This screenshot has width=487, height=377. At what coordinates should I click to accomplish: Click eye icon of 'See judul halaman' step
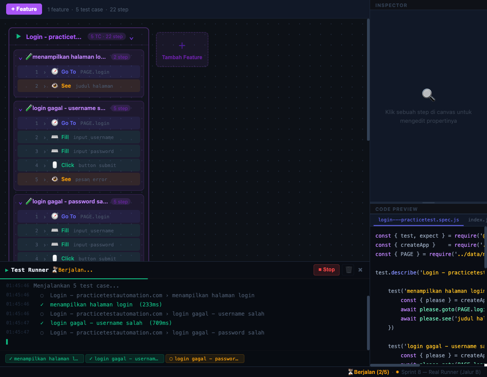(55, 86)
